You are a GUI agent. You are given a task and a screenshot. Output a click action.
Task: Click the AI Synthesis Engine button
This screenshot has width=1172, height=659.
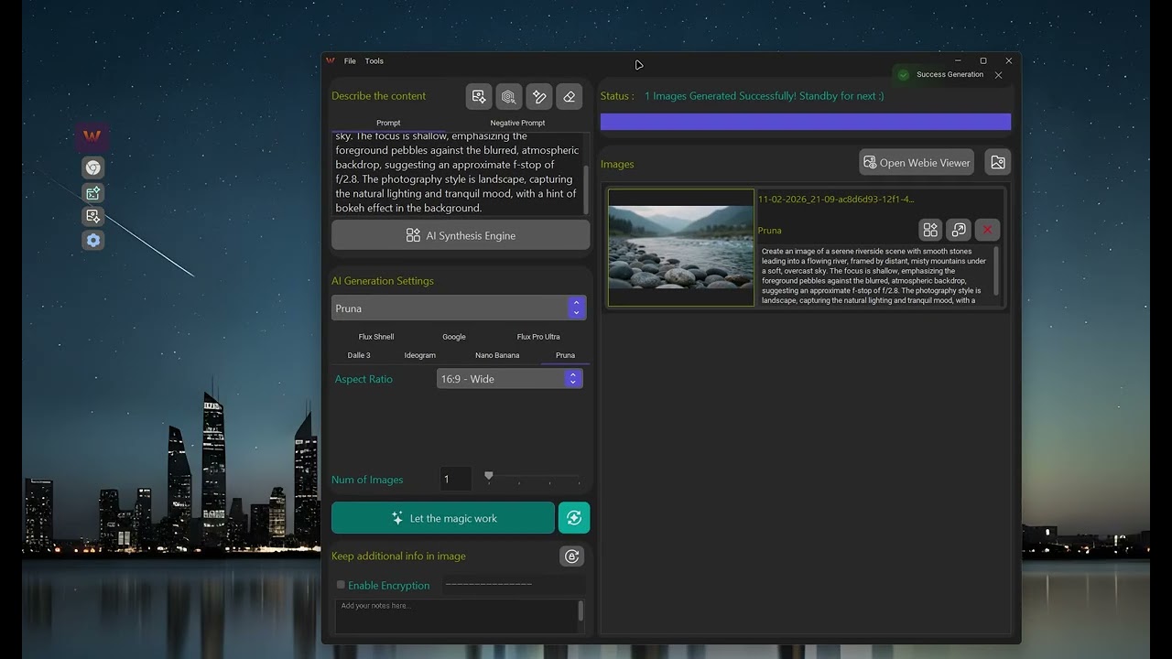[461, 235]
